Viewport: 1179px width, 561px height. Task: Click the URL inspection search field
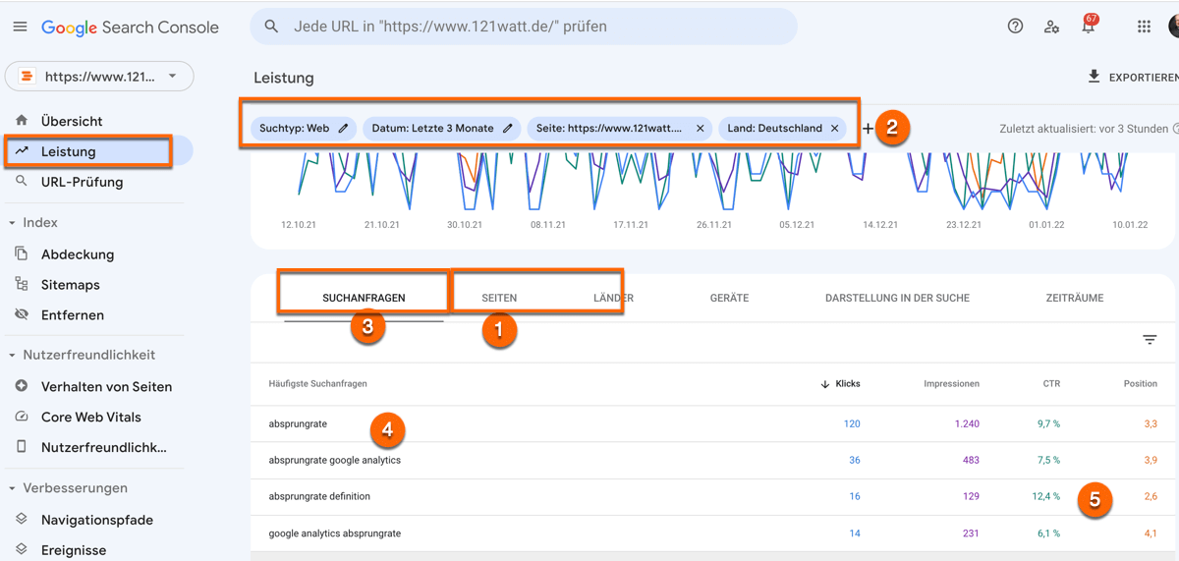coord(531,27)
